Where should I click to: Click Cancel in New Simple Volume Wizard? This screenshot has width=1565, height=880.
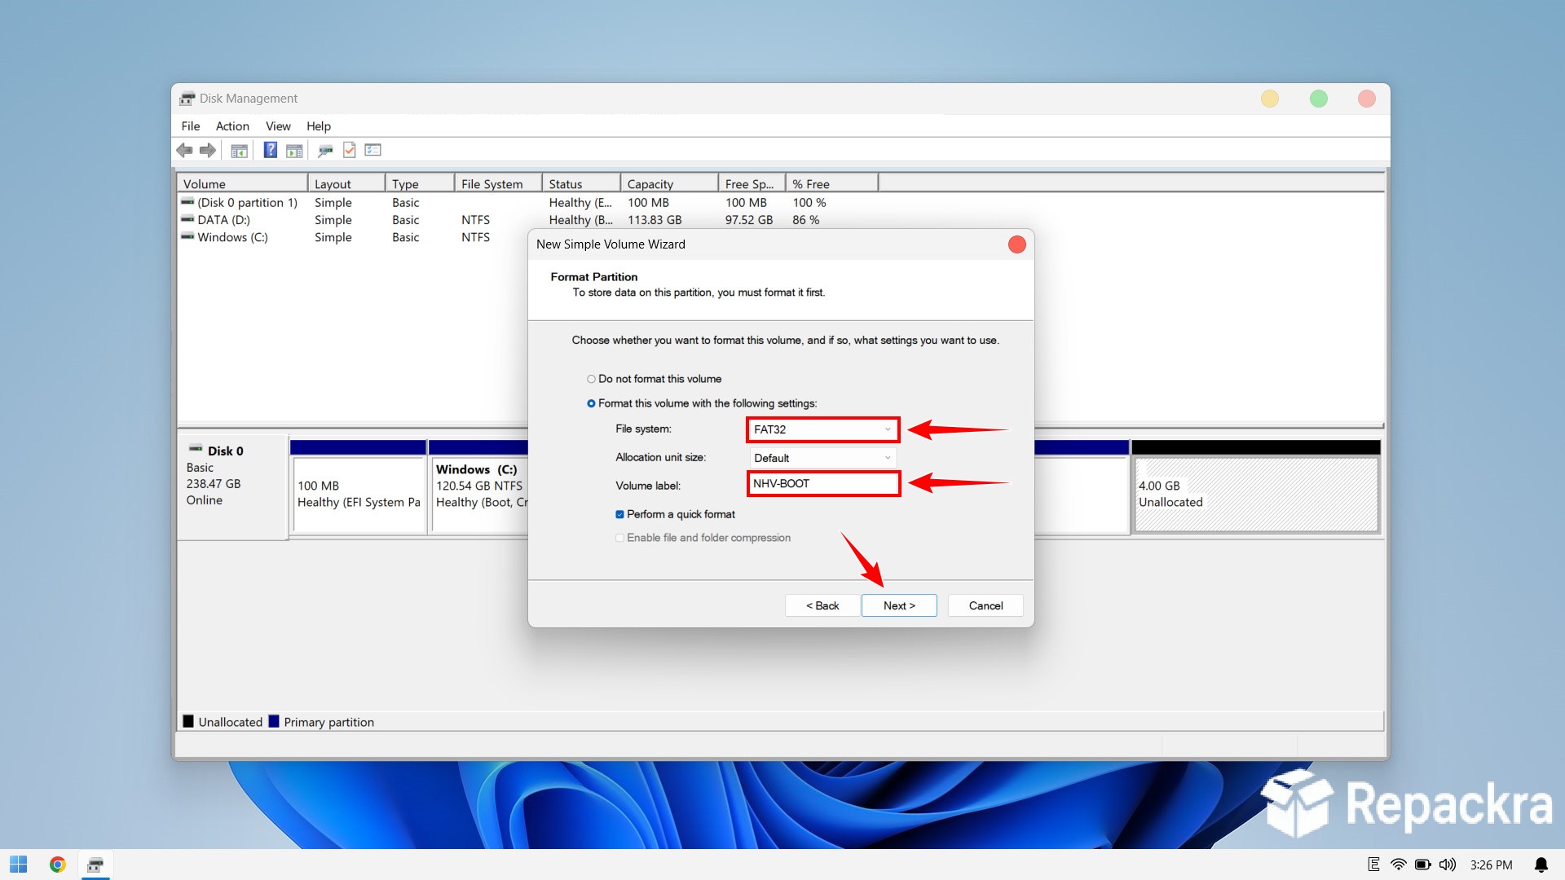[985, 605]
